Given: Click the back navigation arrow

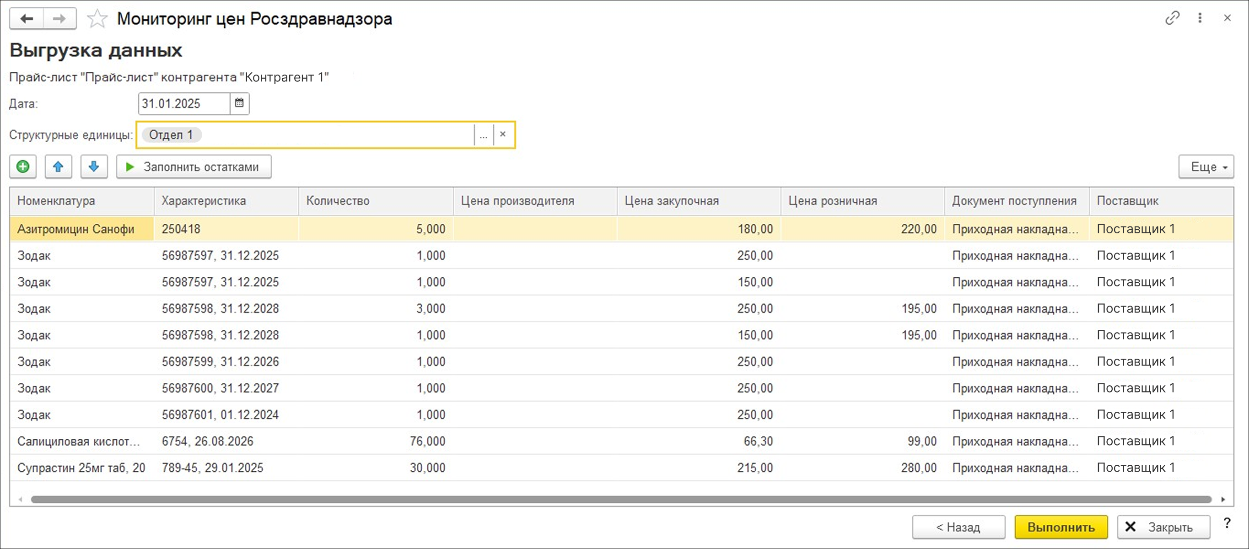Looking at the screenshot, I should click(x=27, y=19).
